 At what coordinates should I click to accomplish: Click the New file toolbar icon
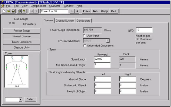click(x=4, y=11)
